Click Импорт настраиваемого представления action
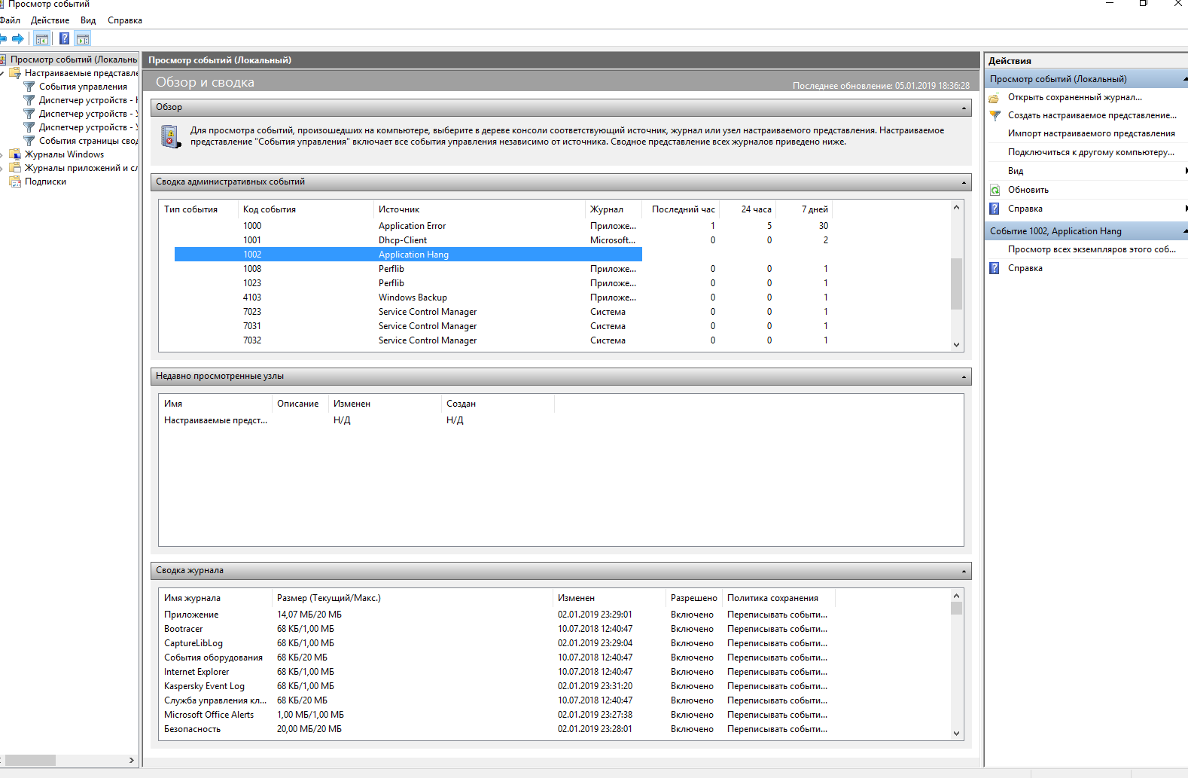 1092,133
